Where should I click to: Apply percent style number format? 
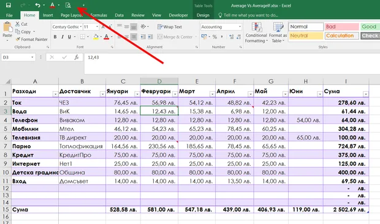click(215, 37)
